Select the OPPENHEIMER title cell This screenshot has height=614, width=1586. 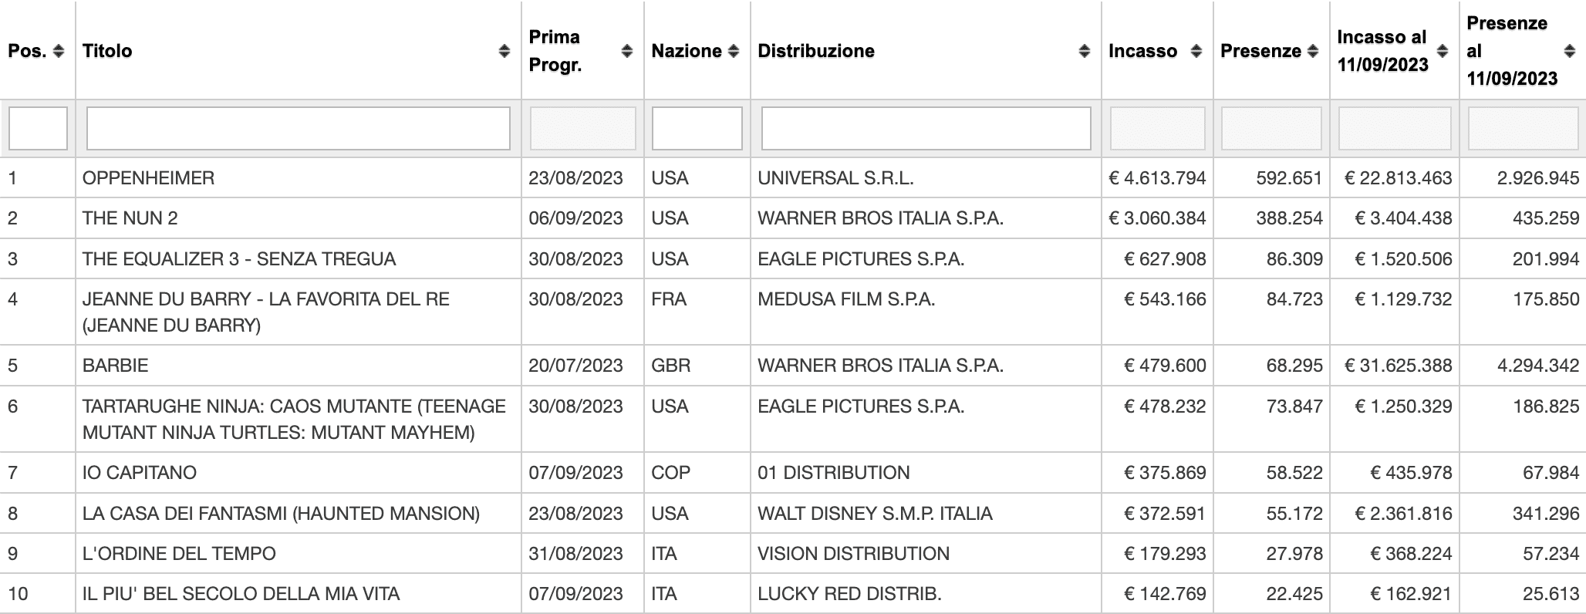tap(149, 178)
